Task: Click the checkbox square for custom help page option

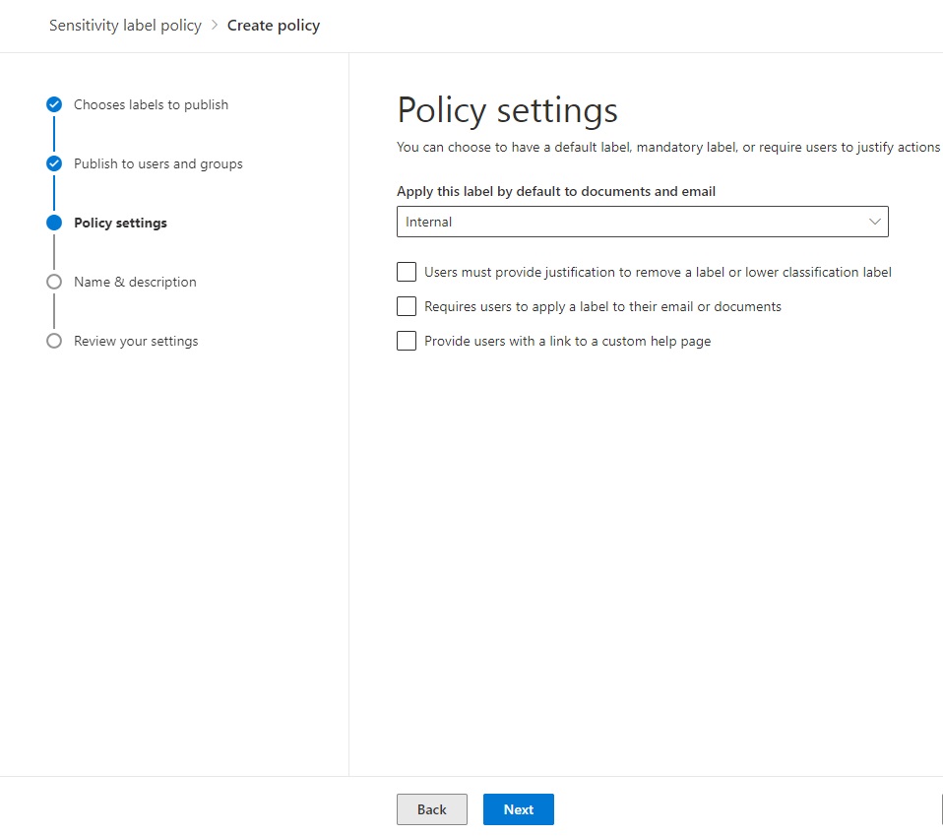Action: (x=407, y=341)
